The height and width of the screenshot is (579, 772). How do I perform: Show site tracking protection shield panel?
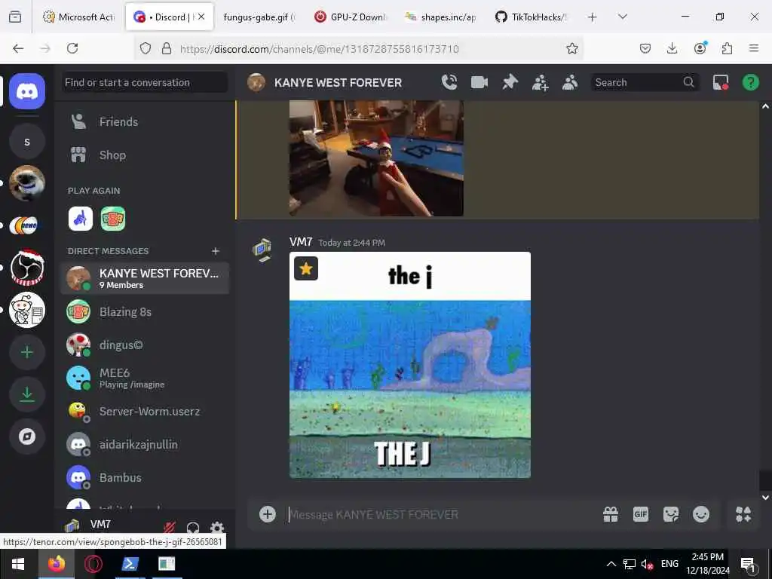(x=146, y=48)
